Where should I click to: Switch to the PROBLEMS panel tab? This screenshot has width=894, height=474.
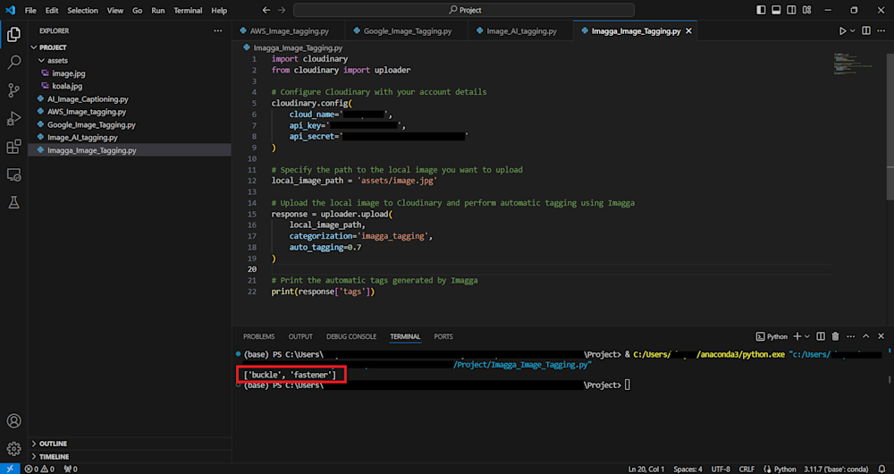pos(259,336)
